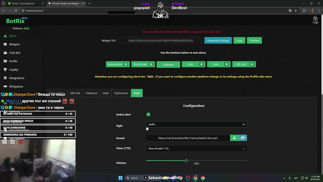Switch to the Followers configuration tab
This screenshot has height=182, width=323.
click(91, 93)
